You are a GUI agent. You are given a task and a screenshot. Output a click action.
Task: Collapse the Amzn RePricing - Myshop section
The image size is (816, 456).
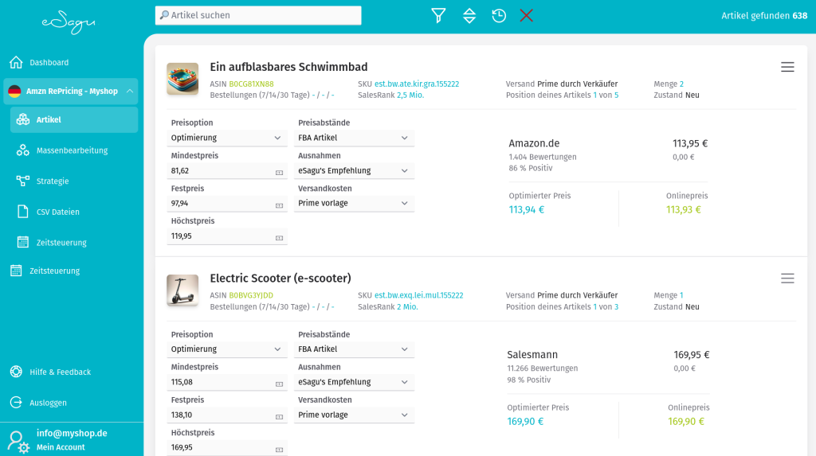[130, 91]
